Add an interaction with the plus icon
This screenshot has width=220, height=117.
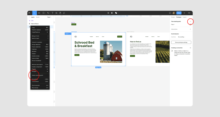tap(190, 29)
